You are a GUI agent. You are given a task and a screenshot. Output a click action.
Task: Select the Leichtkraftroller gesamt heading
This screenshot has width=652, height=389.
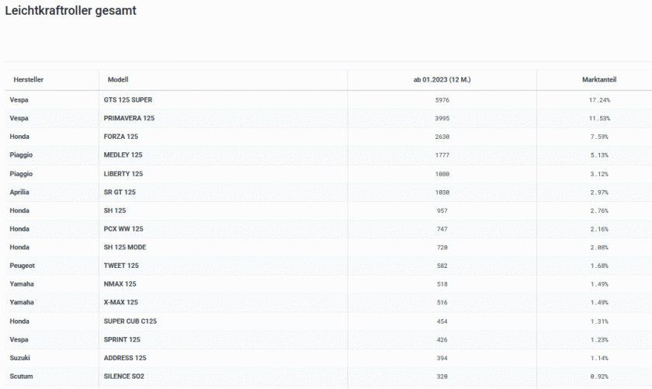tap(71, 10)
